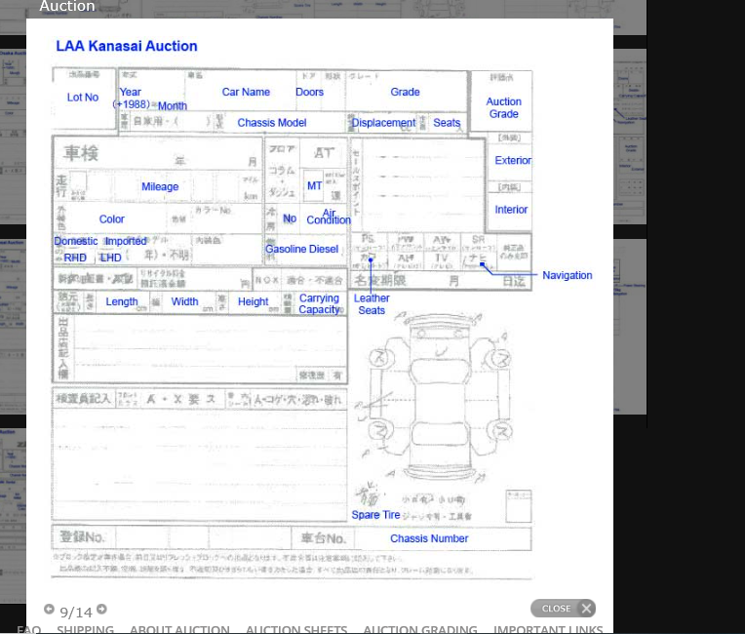Click the LHD label
This screenshot has width=745, height=634.
110,258
